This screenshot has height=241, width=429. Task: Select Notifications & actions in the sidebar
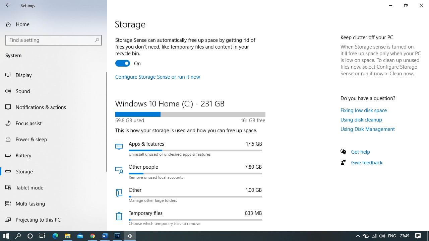click(x=41, y=107)
